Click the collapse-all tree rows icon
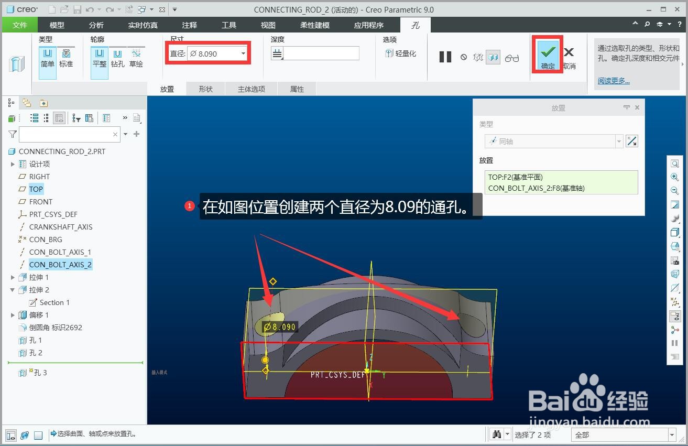This screenshot has width=688, height=446. point(47,118)
